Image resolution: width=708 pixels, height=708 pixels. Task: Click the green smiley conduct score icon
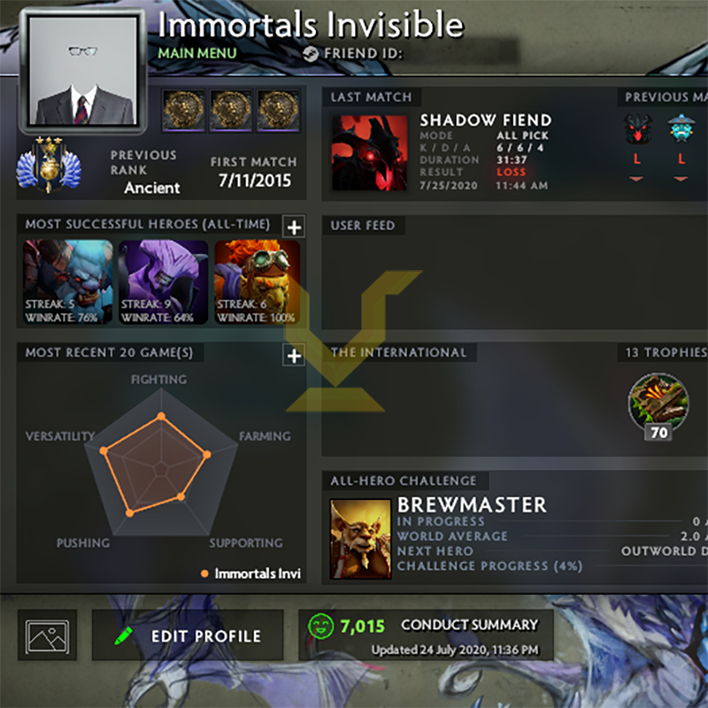pos(320,627)
